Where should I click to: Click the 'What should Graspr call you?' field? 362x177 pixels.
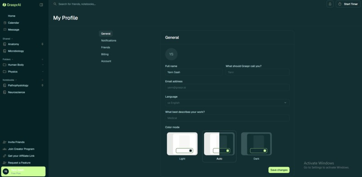coord(257,72)
